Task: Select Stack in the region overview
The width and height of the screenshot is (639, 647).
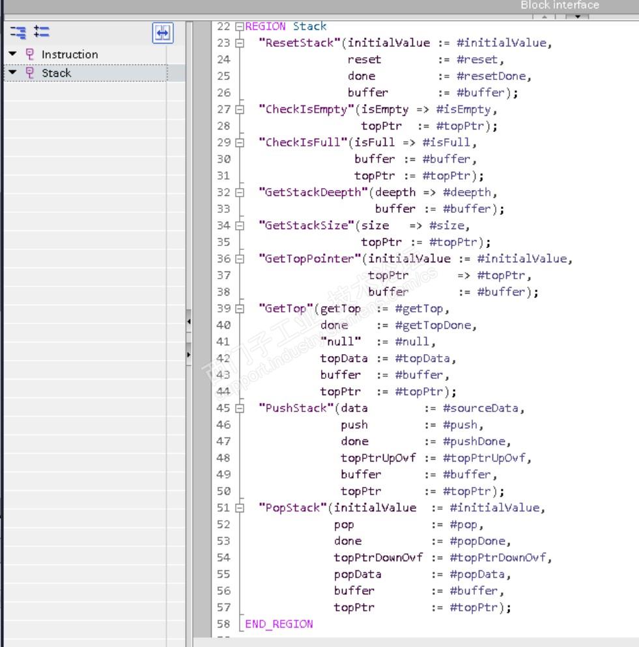Action: click(x=57, y=73)
